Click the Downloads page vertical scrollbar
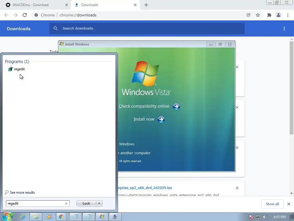This screenshot has width=294, height=221. [291, 88]
